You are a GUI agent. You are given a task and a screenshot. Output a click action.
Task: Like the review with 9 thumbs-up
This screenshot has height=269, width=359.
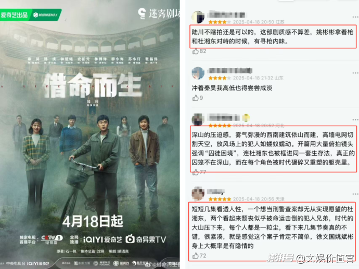tap(195, 98)
